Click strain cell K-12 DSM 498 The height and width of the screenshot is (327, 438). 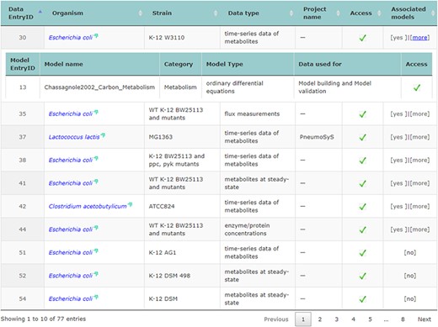[x=182, y=276]
